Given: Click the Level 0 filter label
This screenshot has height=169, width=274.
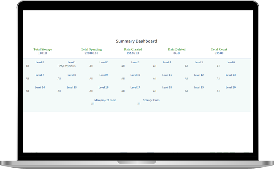Looking at the screenshot, I should tap(40, 62).
